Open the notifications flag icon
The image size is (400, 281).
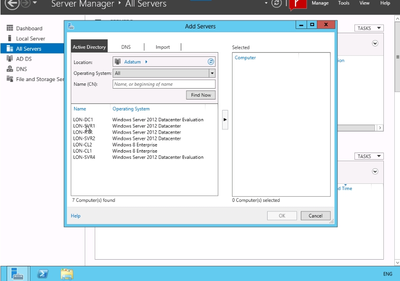[x=298, y=5]
